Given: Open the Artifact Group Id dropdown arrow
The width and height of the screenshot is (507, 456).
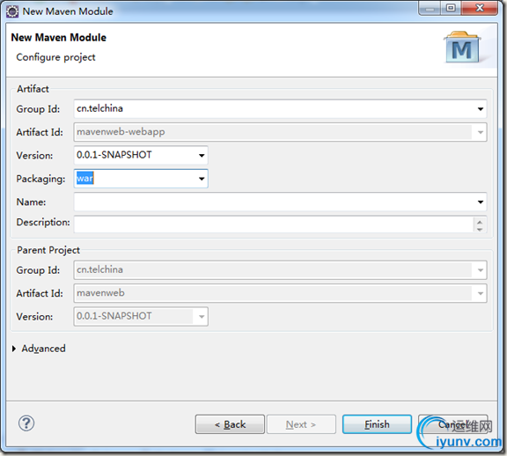Looking at the screenshot, I should pos(481,109).
